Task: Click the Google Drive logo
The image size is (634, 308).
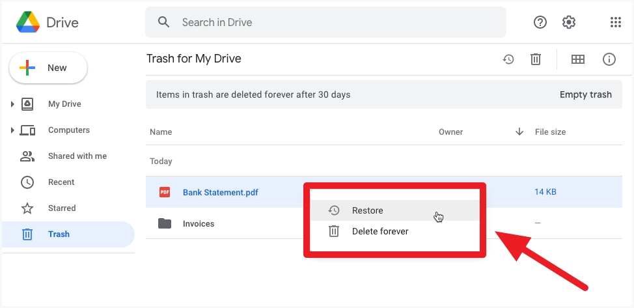Action: tap(28, 23)
